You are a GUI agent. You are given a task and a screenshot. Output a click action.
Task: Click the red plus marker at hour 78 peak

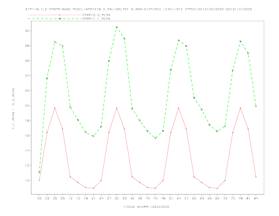240,108
